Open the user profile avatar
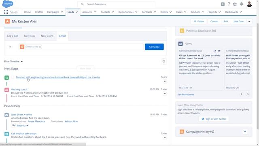Viewport: 259px width, 146px height. [249, 4]
